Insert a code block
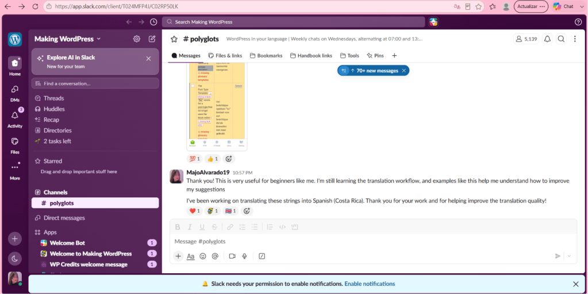Image resolution: width=588 pixels, height=294 pixels. point(295,227)
